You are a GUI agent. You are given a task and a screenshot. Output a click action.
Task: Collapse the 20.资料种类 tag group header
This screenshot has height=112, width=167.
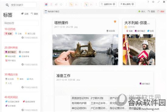11,47
